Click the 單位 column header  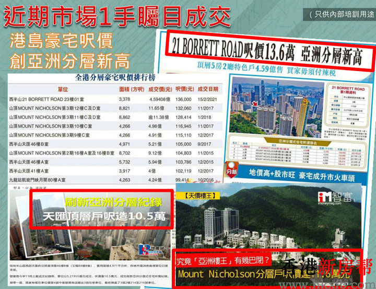pos(63,89)
